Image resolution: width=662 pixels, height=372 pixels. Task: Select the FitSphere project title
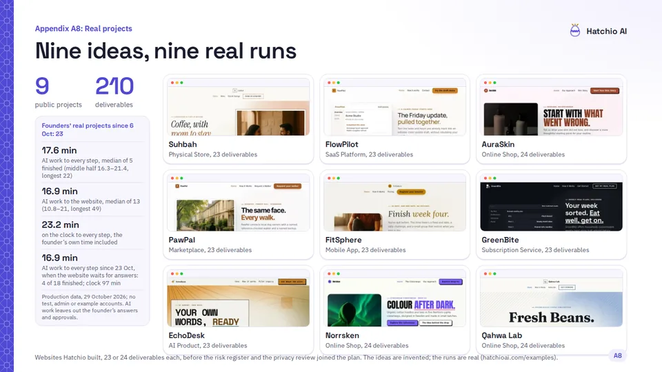click(343, 240)
